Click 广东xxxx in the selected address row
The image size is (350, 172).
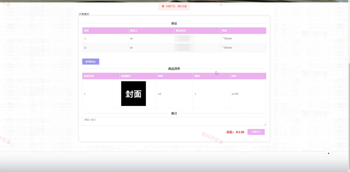(227, 48)
